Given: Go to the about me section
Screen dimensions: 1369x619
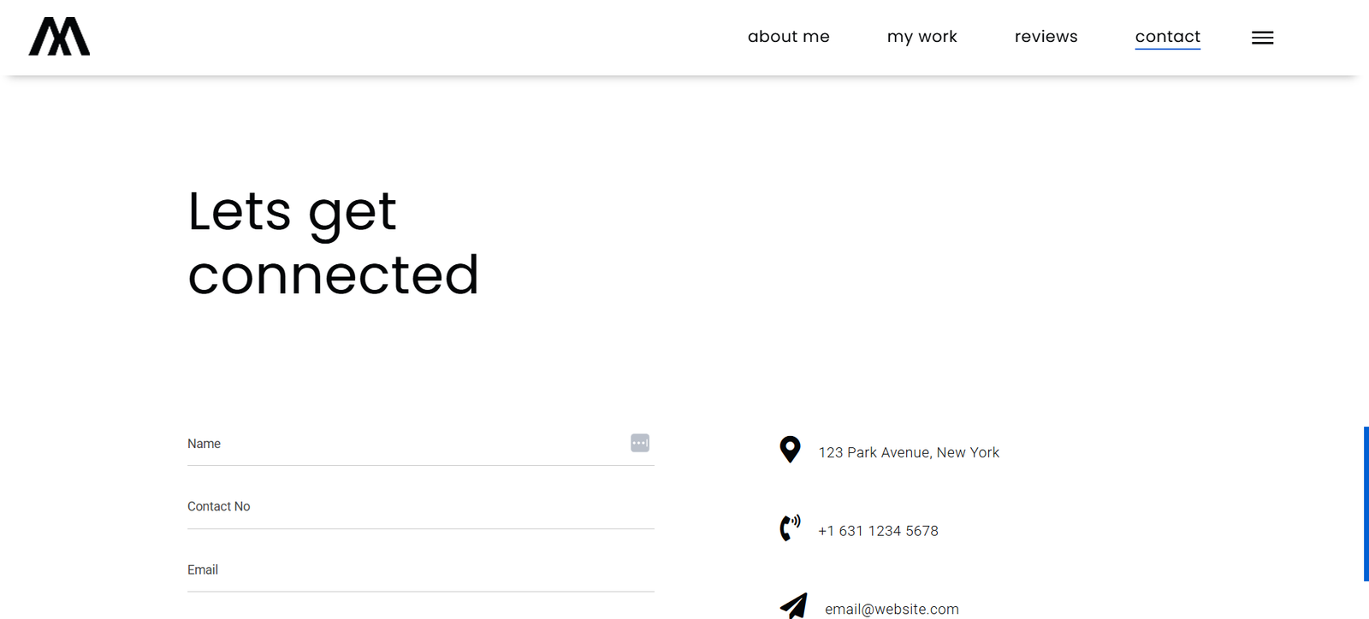Looking at the screenshot, I should tap(788, 37).
